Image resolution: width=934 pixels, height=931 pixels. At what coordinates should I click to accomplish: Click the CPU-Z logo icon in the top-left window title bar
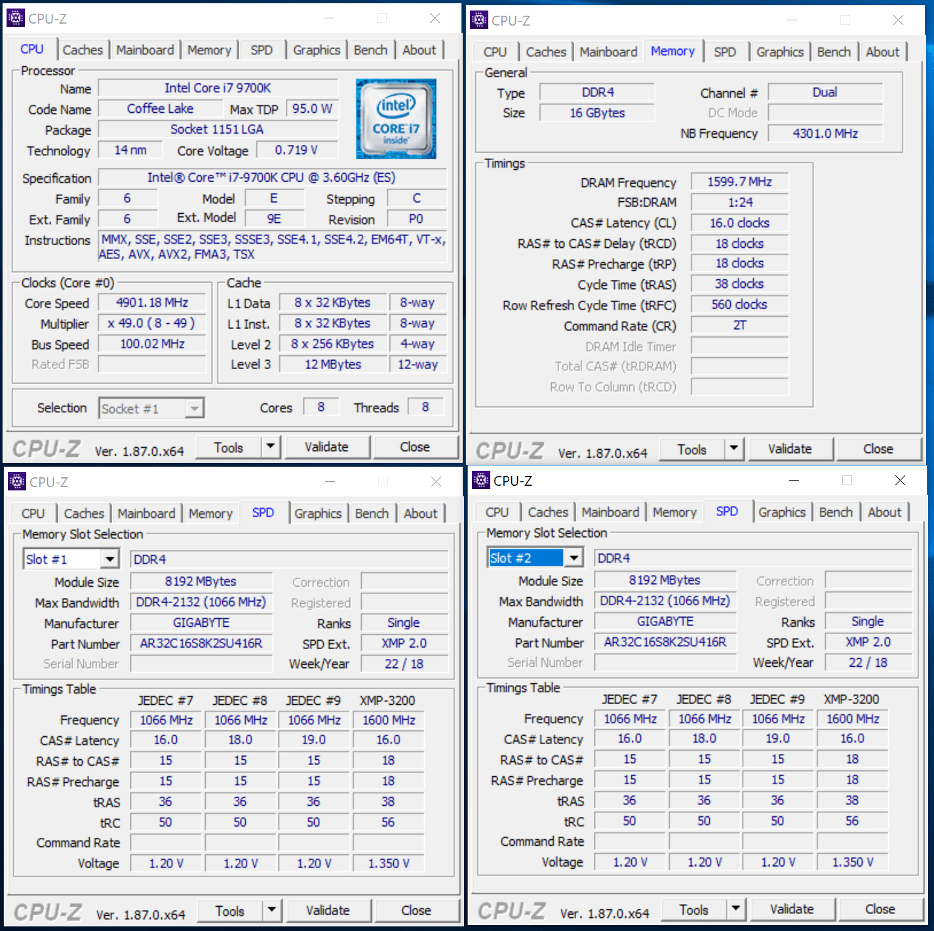tap(16, 18)
